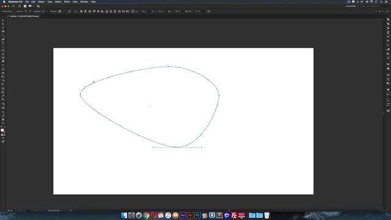The height and width of the screenshot is (220, 391).
Task: Click the bottom anchor point of the path
Action: click(x=178, y=147)
